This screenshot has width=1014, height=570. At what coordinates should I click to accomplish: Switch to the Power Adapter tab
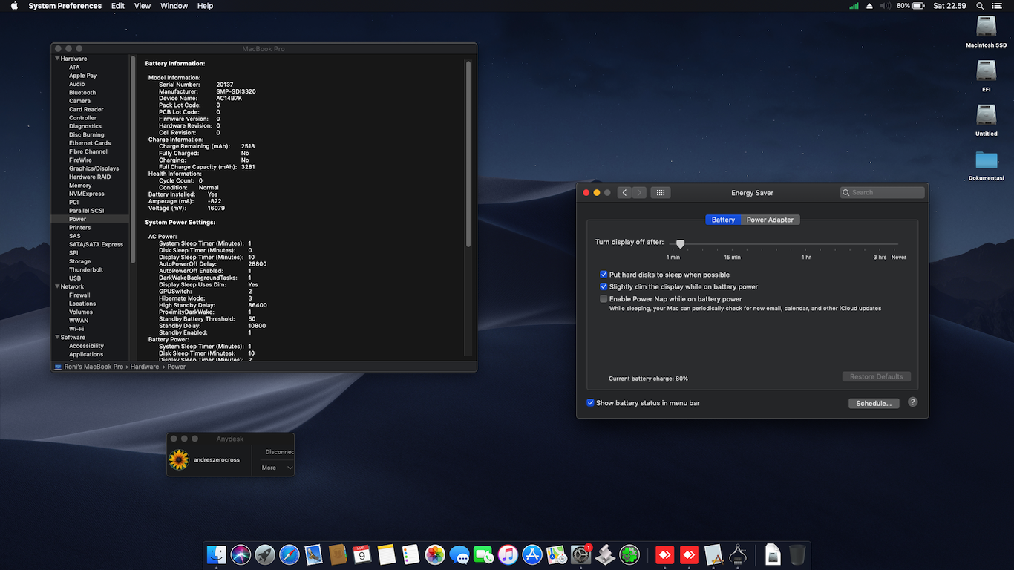click(x=770, y=220)
